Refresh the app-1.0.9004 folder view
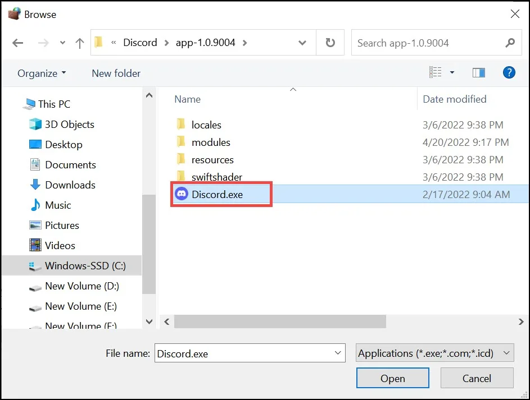The image size is (530, 400). (330, 43)
